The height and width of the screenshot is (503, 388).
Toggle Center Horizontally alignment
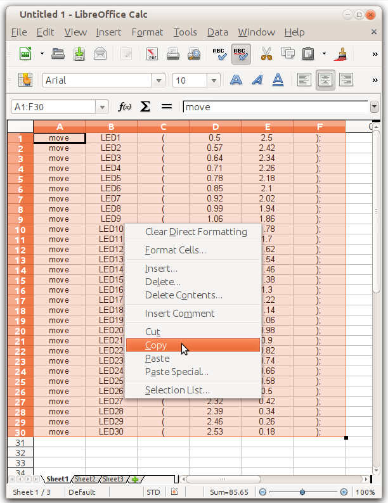point(325,80)
